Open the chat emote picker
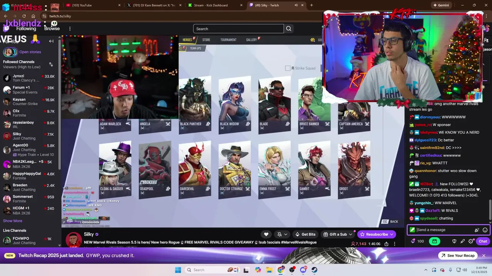 (x=485, y=230)
